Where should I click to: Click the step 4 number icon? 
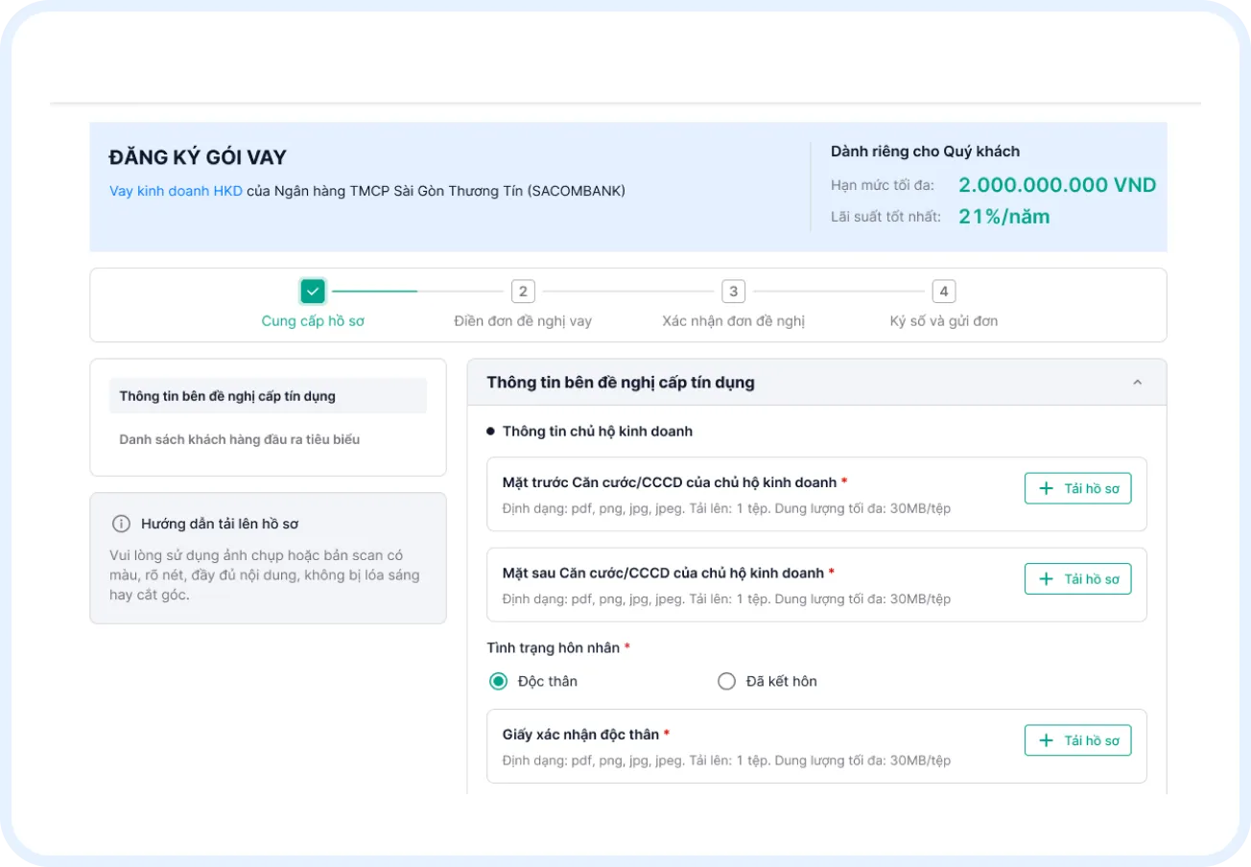944,292
